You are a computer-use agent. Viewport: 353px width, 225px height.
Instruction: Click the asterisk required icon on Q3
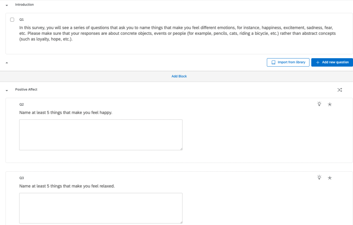[330, 178]
